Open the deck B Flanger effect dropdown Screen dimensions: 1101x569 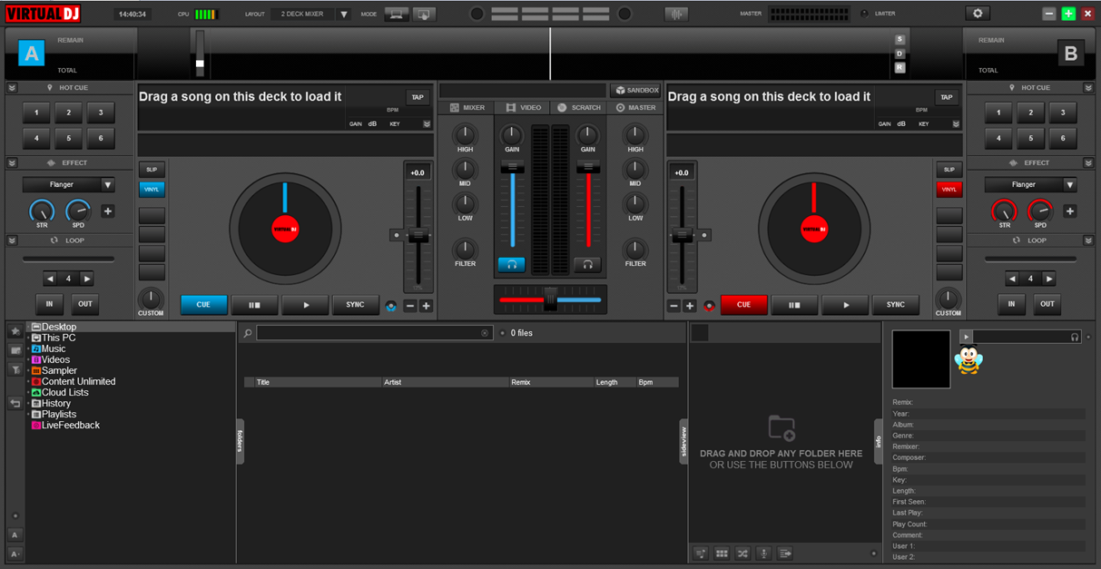1070,184
